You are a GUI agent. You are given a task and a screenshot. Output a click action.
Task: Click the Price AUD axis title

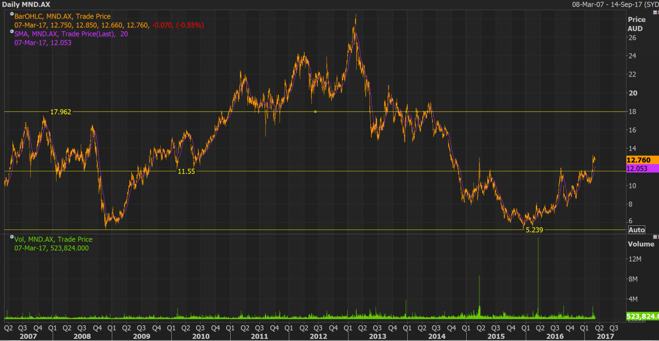(x=636, y=24)
